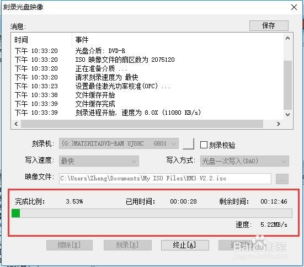This screenshot has height=267, width=304.
Task: Click the speed value 5.22MB/s
Action: pos(274,225)
